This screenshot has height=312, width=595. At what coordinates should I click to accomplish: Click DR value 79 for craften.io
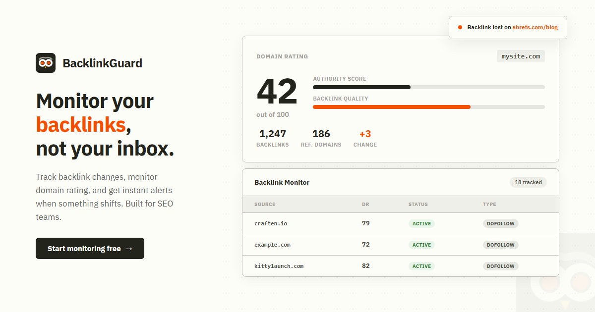tap(366, 223)
